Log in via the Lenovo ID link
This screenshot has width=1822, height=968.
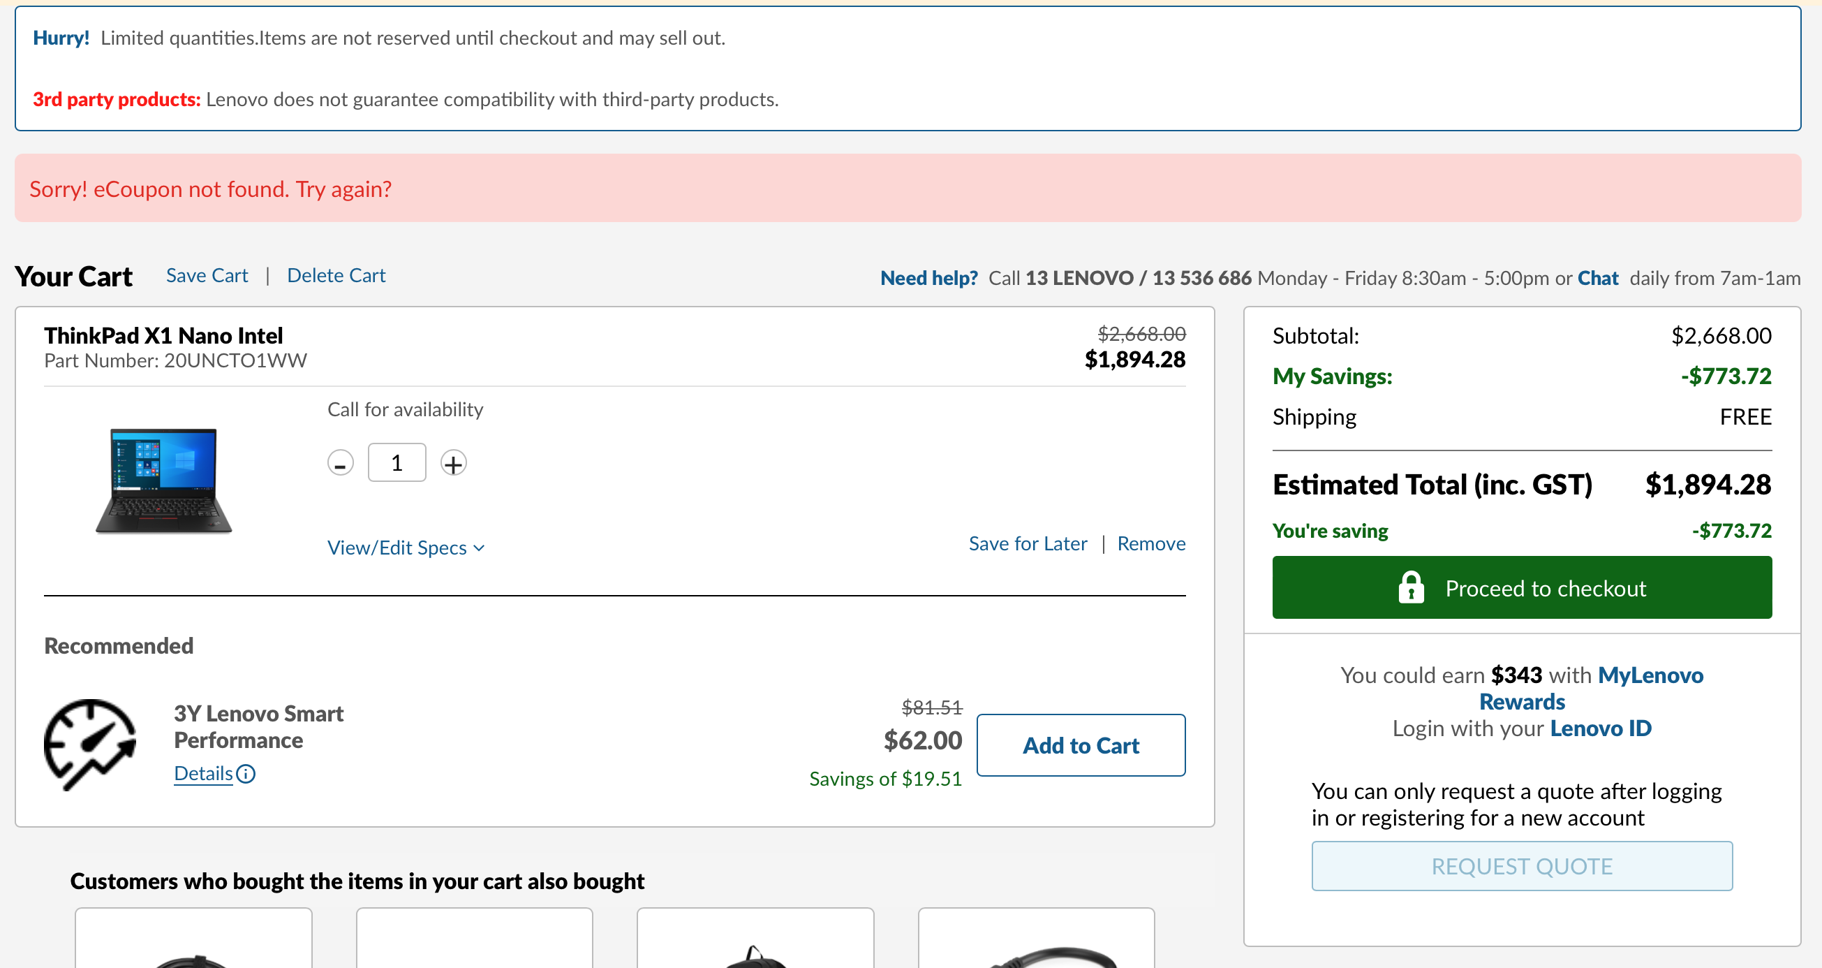(x=1600, y=728)
